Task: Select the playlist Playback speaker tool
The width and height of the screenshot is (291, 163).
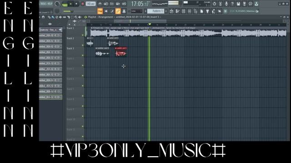Action: [80, 17]
